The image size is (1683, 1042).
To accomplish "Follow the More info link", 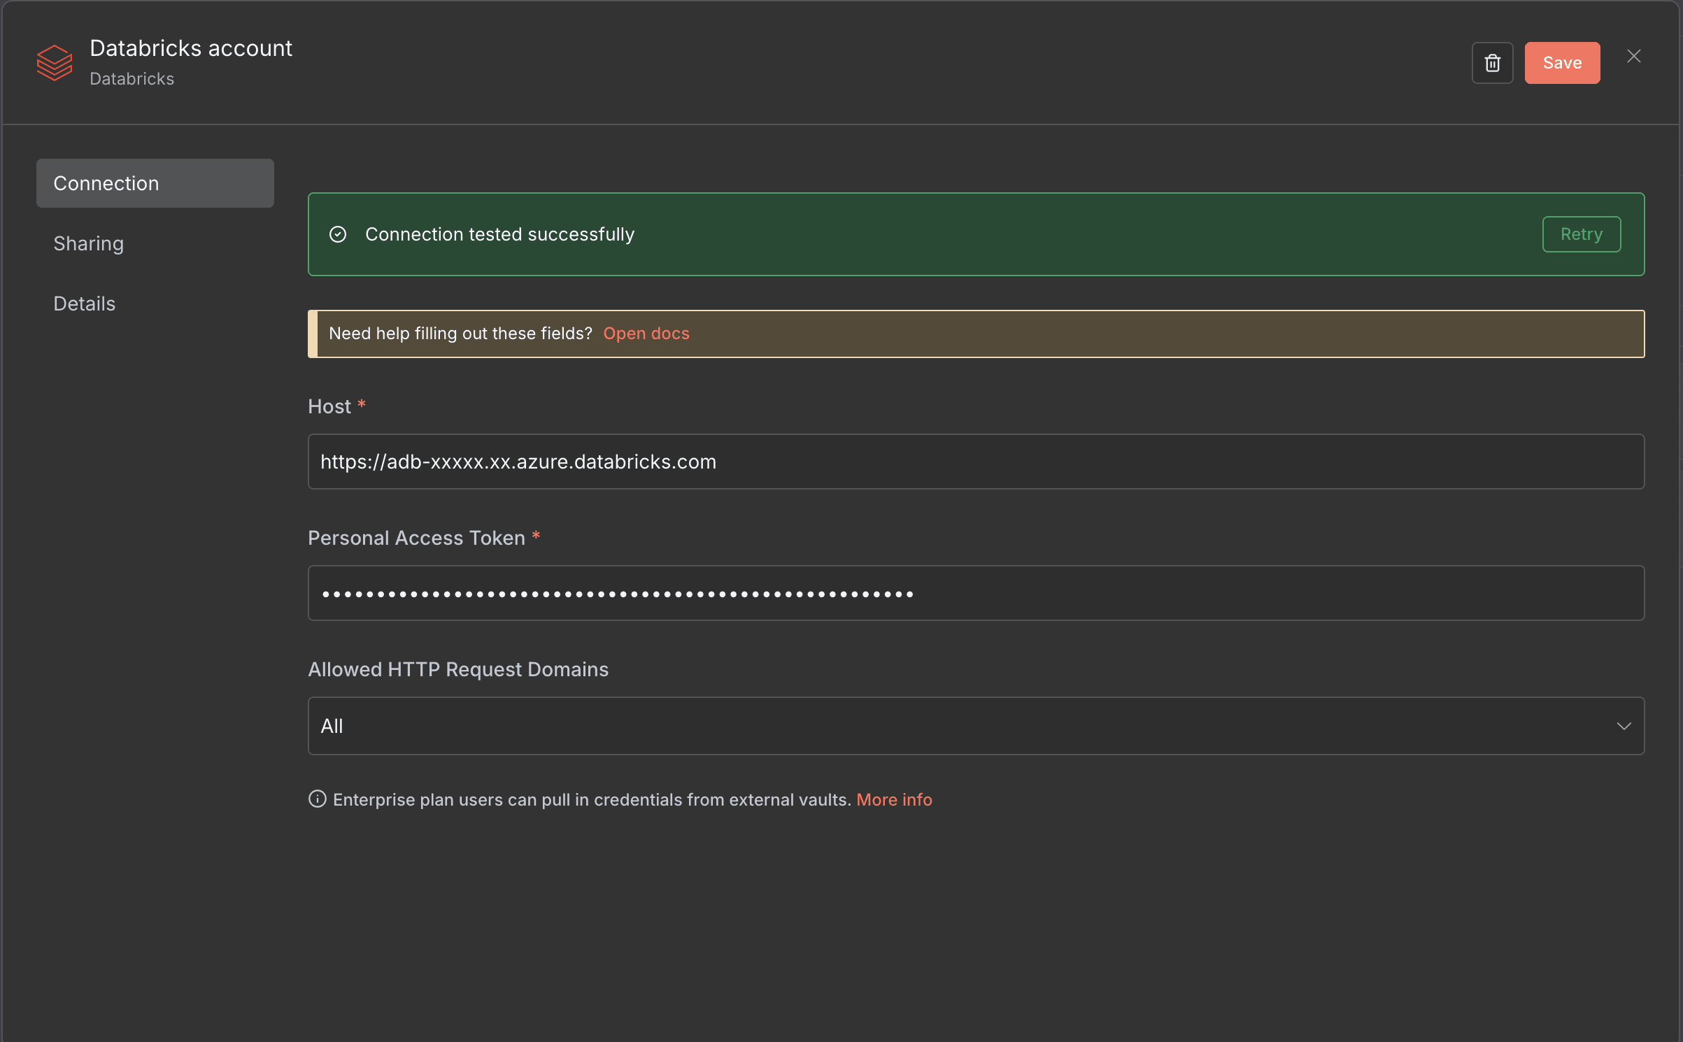I will tap(893, 799).
